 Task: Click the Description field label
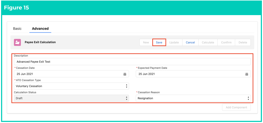pos(21,56)
